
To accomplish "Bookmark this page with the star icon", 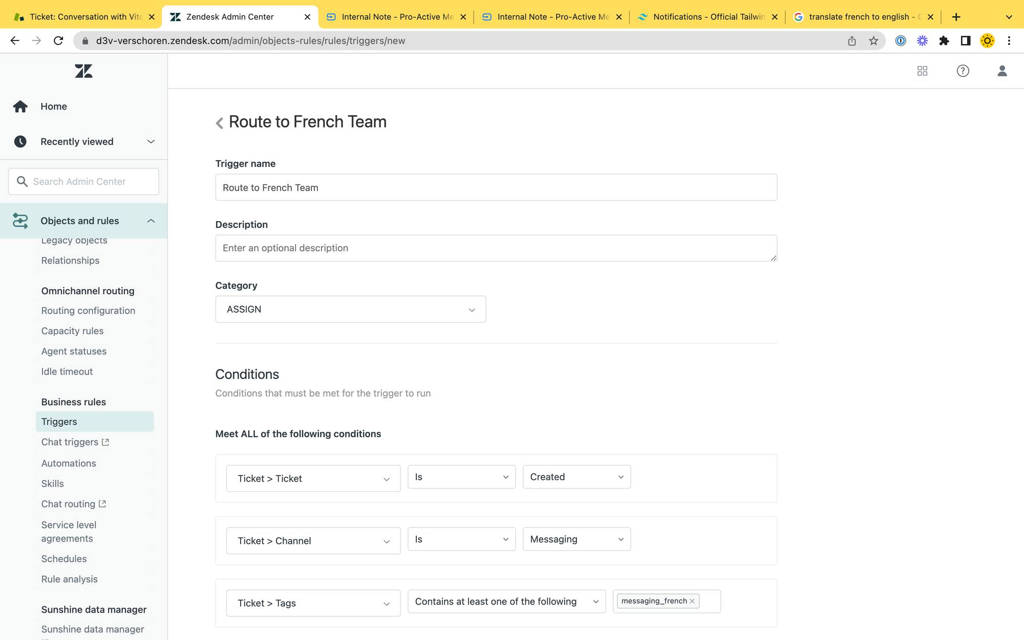I will 873,41.
